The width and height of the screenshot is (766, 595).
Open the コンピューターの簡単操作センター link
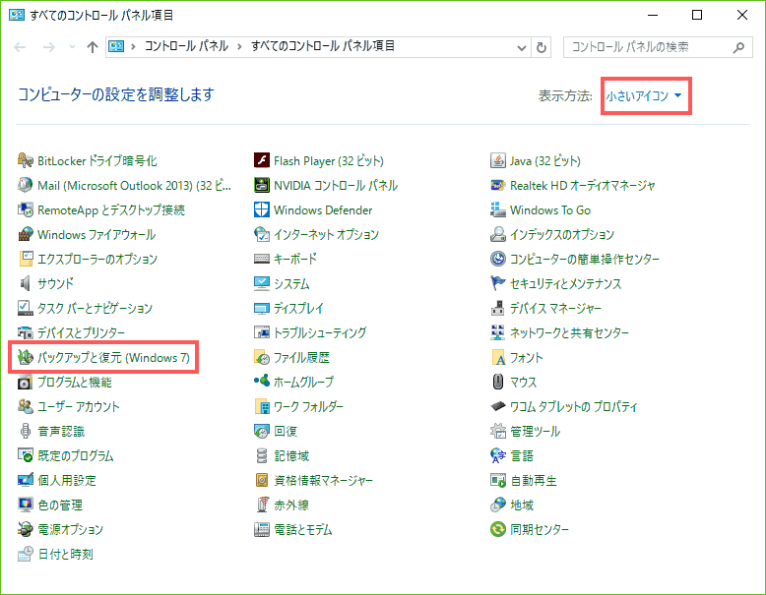[x=585, y=260]
